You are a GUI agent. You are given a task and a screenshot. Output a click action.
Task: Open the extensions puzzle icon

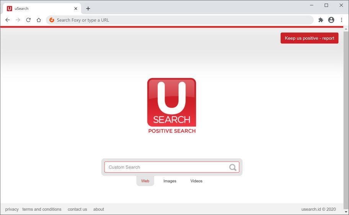click(x=321, y=20)
